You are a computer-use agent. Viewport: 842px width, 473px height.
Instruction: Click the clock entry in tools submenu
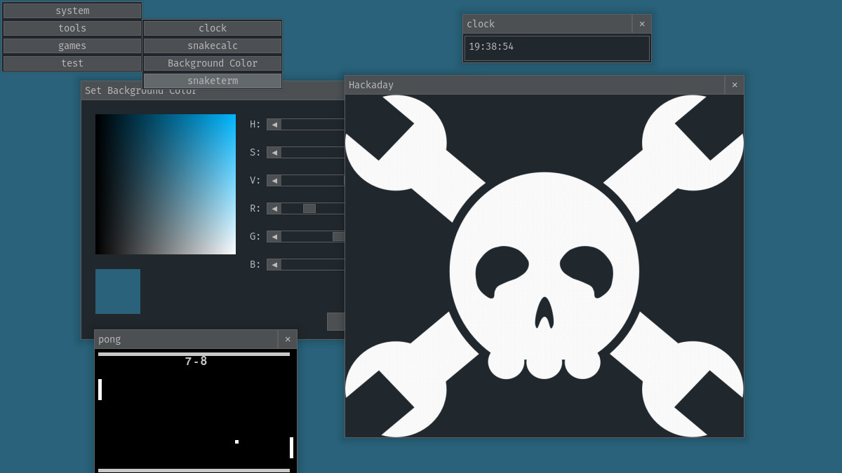pos(213,28)
